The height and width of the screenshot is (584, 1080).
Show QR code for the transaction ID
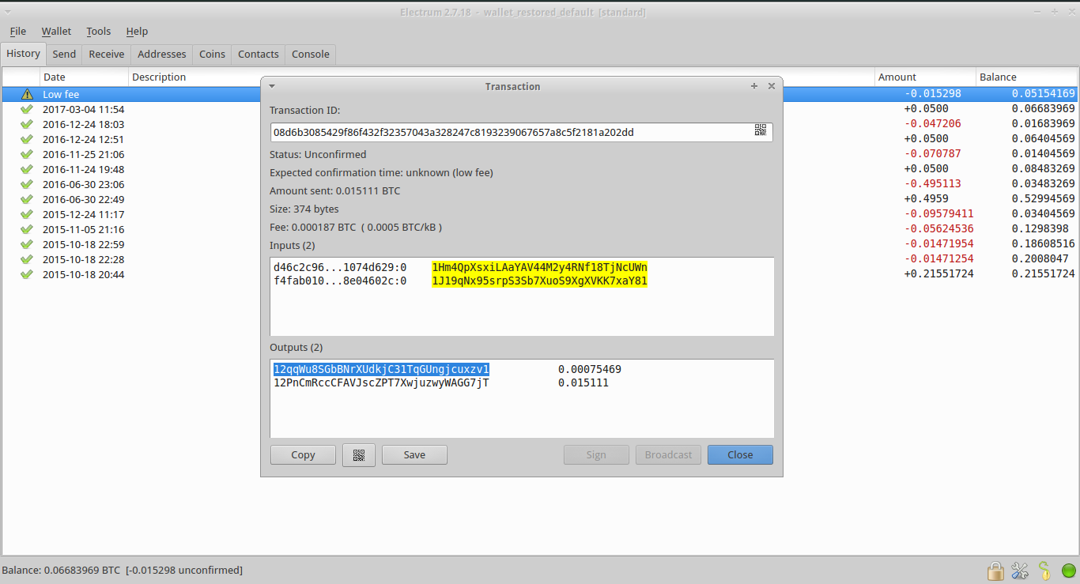point(761,131)
